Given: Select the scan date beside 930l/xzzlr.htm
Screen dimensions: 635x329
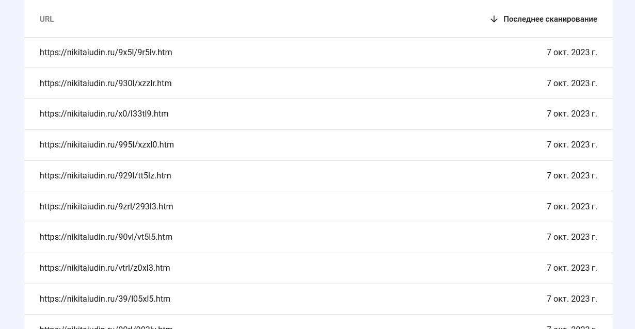Looking at the screenshot, I should coord(571,84).
